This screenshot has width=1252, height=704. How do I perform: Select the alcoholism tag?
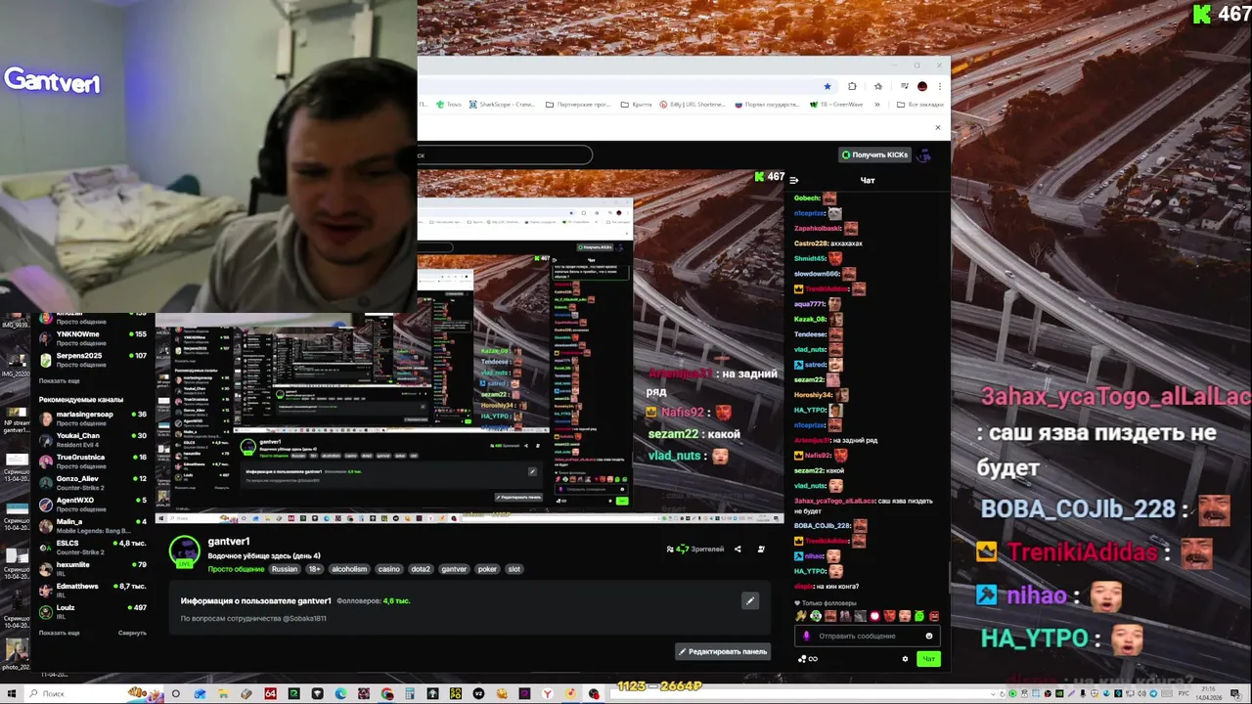[x=349, y=569]
